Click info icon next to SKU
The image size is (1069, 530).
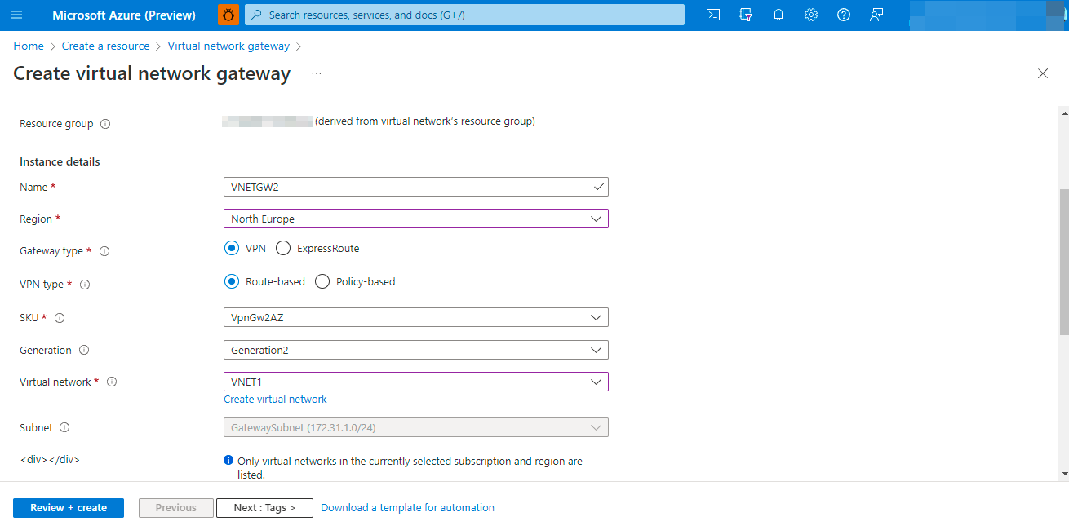tap(60, 318)
